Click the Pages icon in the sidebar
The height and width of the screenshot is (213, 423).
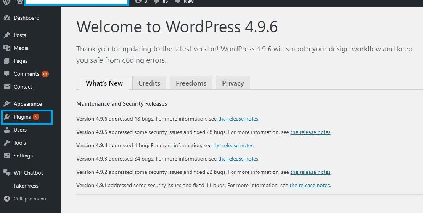pos(7,61)
